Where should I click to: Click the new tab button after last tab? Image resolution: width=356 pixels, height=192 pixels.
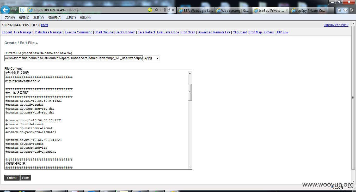(331, 10)
